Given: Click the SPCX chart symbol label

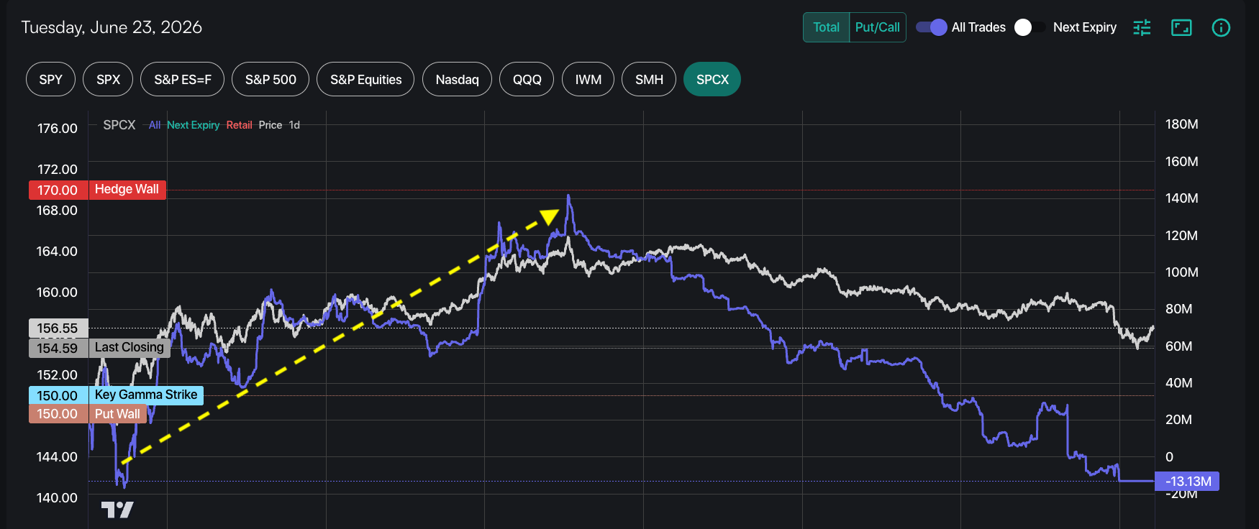Looking at the screenshot, I should click(119, 125).
